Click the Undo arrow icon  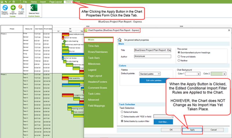tap(6, 2)
